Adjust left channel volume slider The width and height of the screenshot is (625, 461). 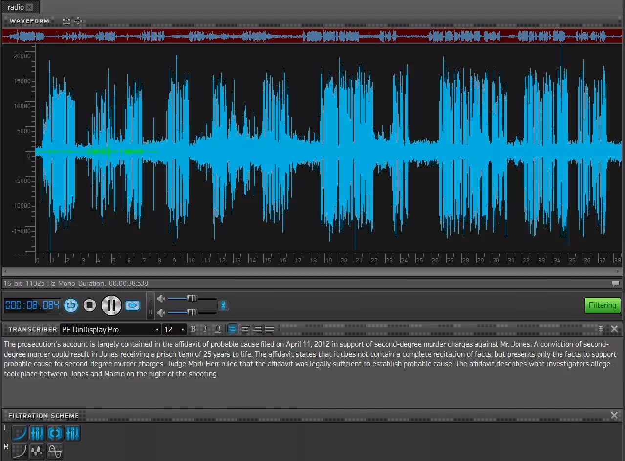click(x=192, y=299)
